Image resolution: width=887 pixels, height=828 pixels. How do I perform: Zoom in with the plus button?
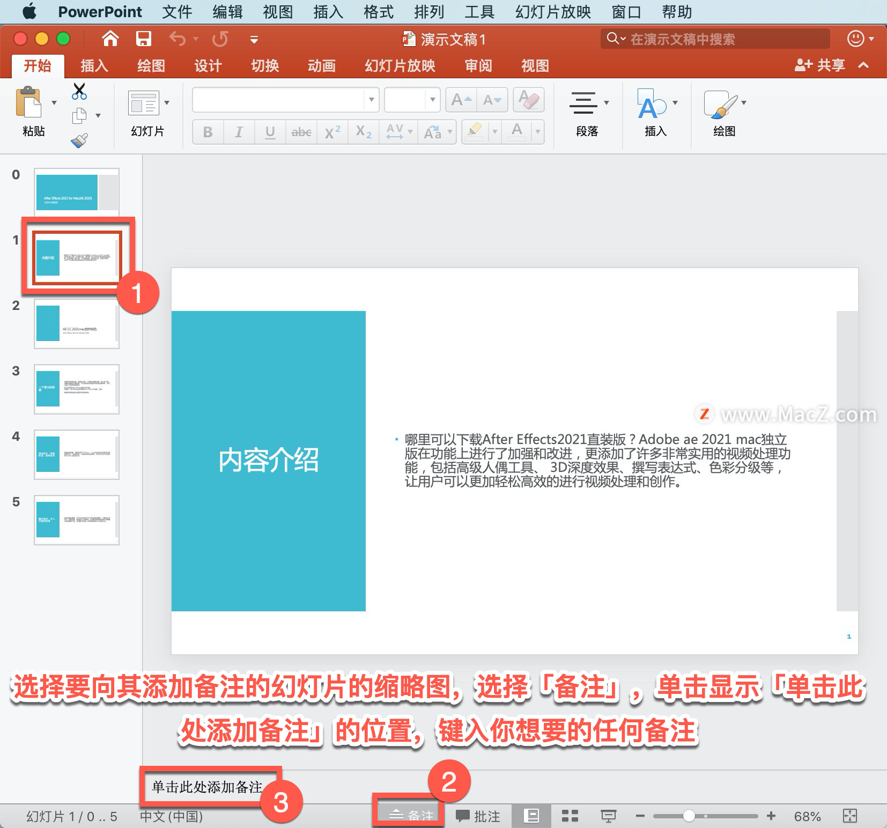click(x=771, y=816)
